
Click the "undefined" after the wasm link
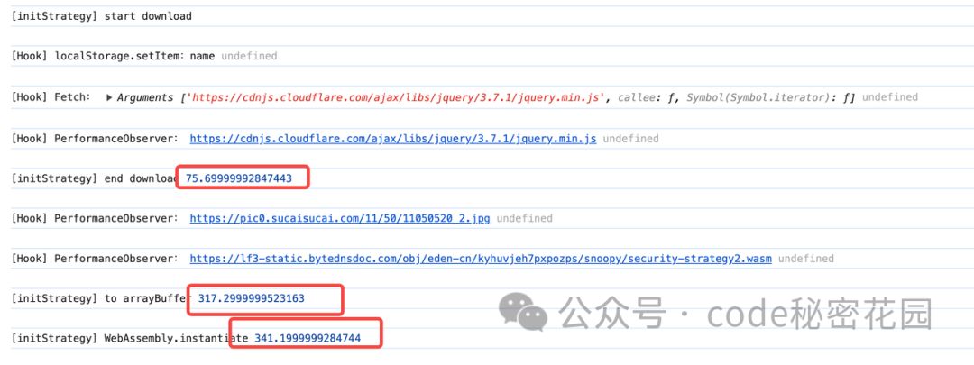[806, 259]
